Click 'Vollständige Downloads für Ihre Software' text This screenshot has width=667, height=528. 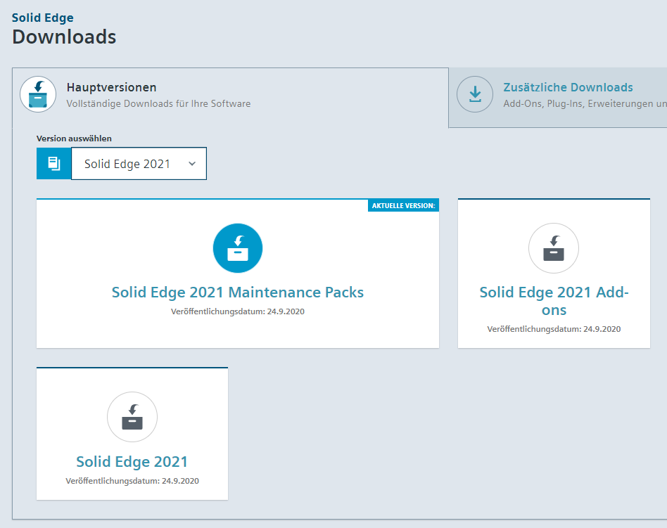[x=158, y=104]
